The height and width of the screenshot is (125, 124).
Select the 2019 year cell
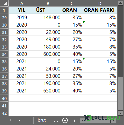(22, 18)
